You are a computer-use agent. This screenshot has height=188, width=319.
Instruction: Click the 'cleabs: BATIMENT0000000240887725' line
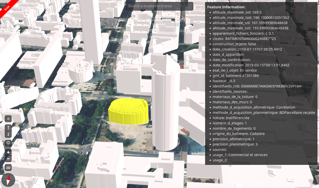[x=244, y=39]
